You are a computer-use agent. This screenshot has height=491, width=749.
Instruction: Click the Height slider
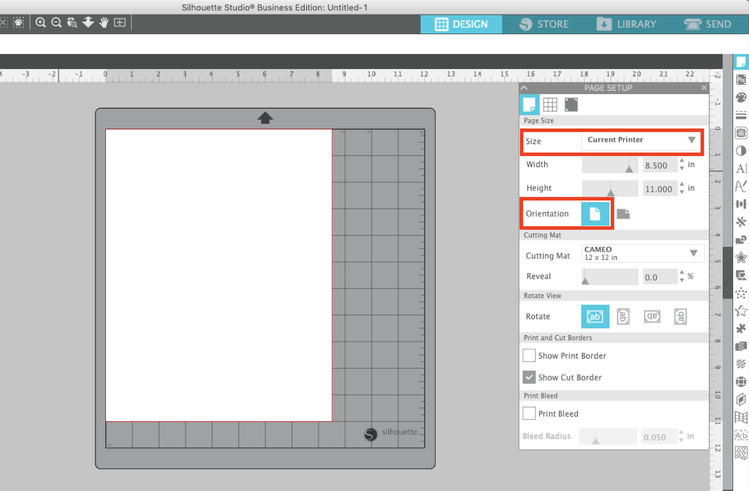(x=610, y=188)
